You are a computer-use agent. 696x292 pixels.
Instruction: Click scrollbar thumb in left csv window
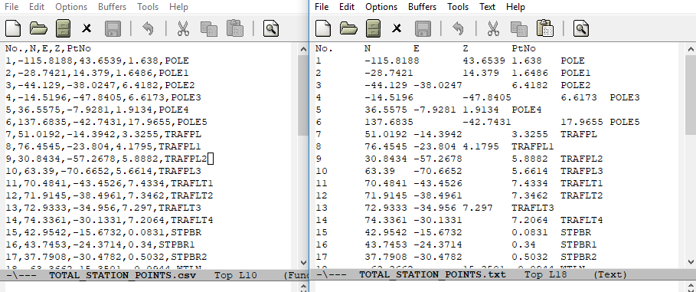[303, 95]
